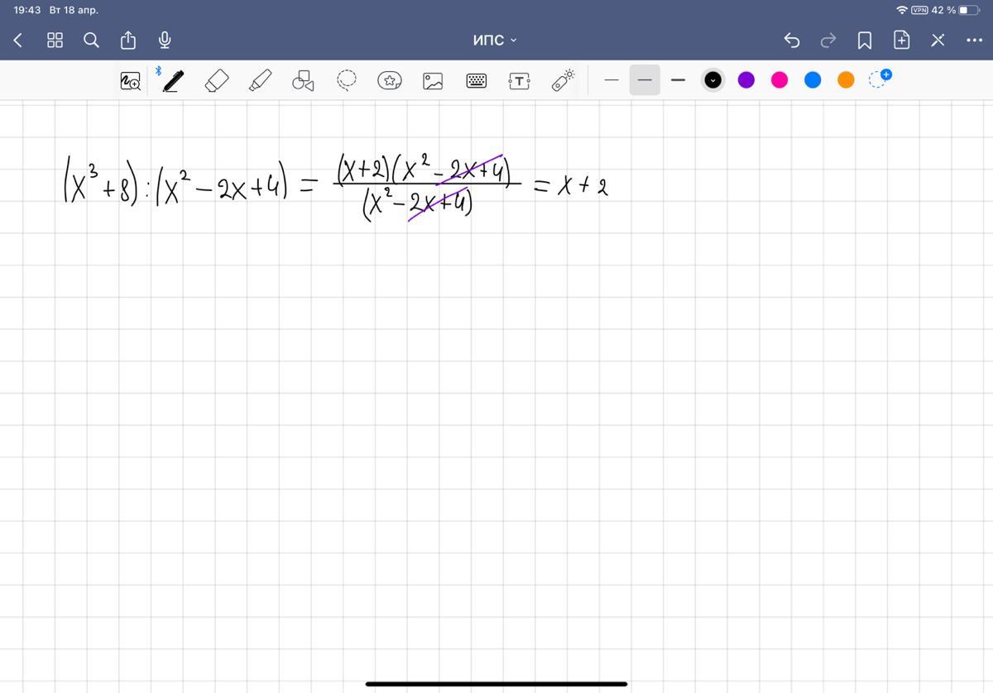Open the more options ellipsis menu

tap(974, 40)
